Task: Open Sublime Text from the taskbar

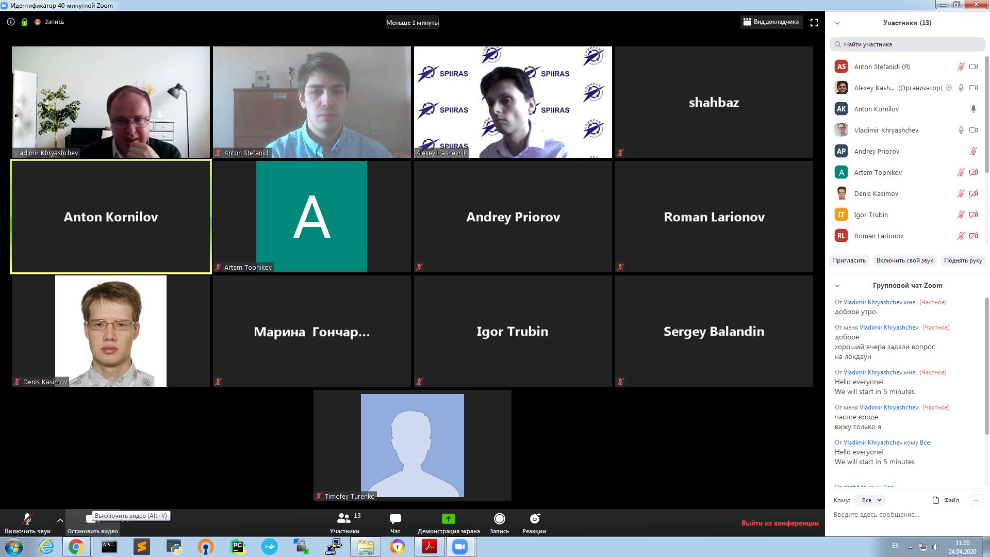Action: [141, 547]
